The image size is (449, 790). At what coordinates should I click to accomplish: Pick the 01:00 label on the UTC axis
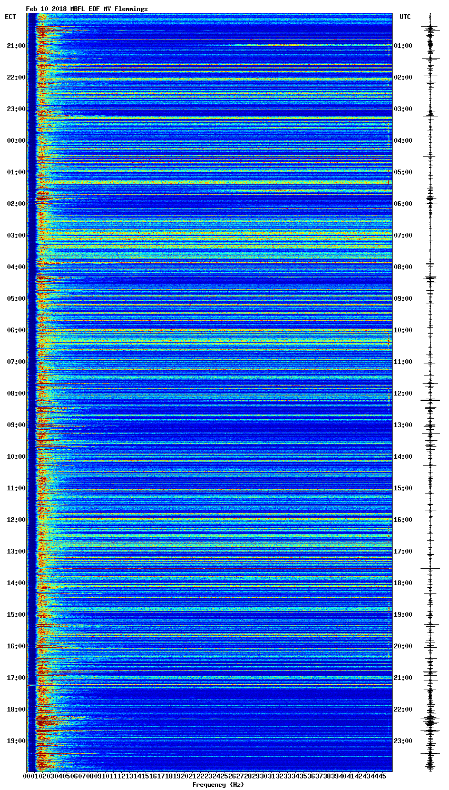(x=403, y=46)
